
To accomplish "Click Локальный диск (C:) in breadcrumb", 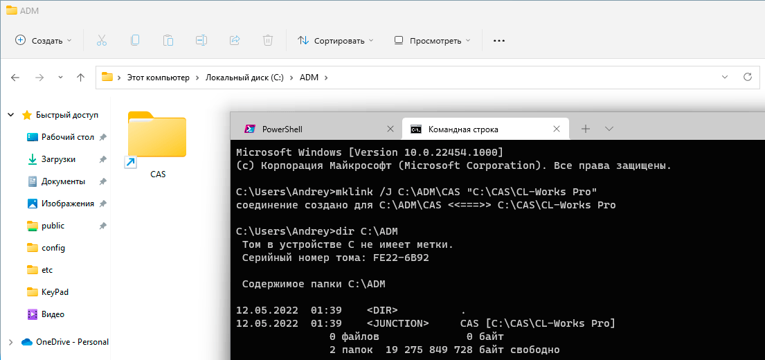I will [244, 78].
